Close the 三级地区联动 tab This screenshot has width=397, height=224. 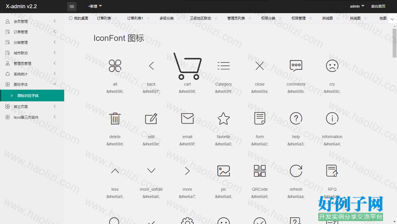tap(216, 18)
